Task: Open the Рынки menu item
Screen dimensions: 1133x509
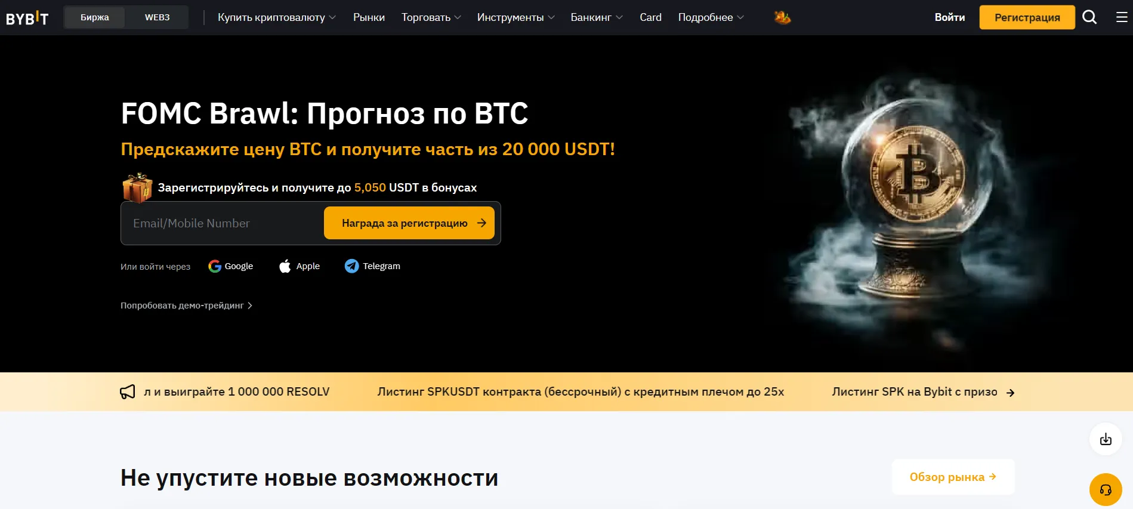Action: 369,17
